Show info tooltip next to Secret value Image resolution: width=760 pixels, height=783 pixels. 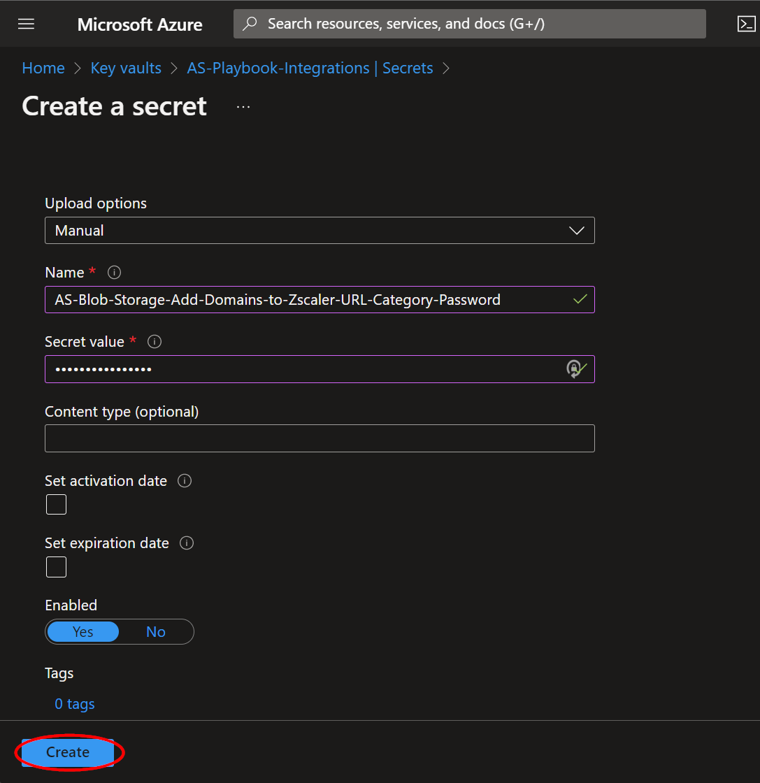pyautogui.click(x=155, y=342)
